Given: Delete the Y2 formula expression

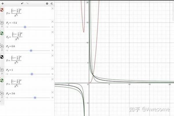Looking at the screenshot, I should (x=52, y=32).
